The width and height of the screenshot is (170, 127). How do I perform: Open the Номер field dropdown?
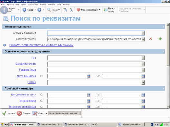(143, 82)
